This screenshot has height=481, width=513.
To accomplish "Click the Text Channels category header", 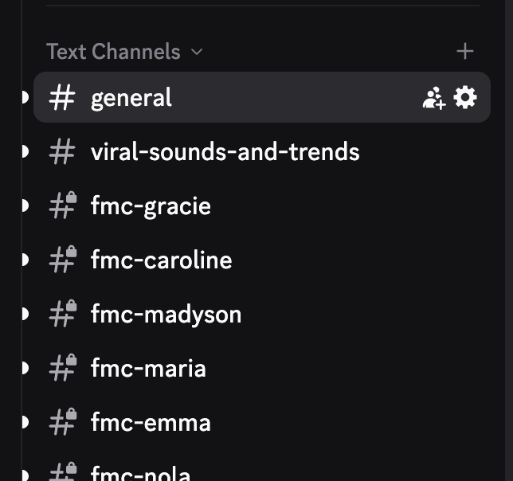I will (113, 52).
